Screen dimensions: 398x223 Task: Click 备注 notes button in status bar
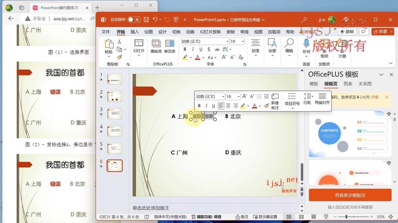242,217
